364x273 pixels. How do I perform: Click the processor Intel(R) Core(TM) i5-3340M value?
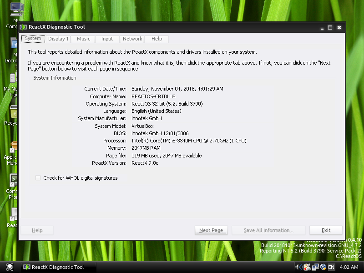[x=189, y=141]
